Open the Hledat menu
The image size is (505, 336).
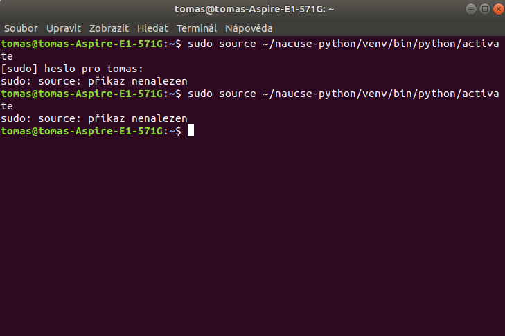(x=152, y=28)
